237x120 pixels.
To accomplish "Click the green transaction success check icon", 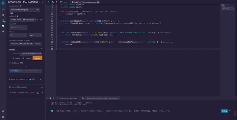I will 52,111.
